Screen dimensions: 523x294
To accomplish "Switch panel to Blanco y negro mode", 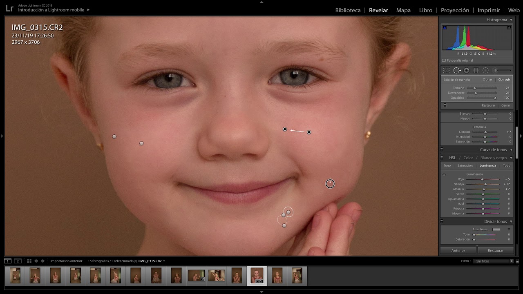I will coord(494,158).
